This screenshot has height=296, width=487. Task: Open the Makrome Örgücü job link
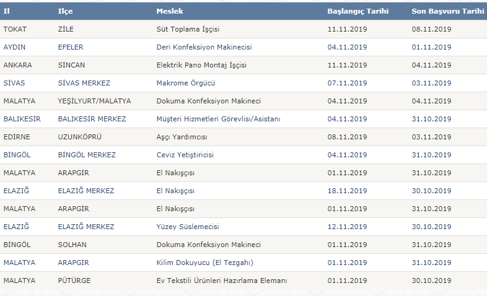click(x=186, y=83)
